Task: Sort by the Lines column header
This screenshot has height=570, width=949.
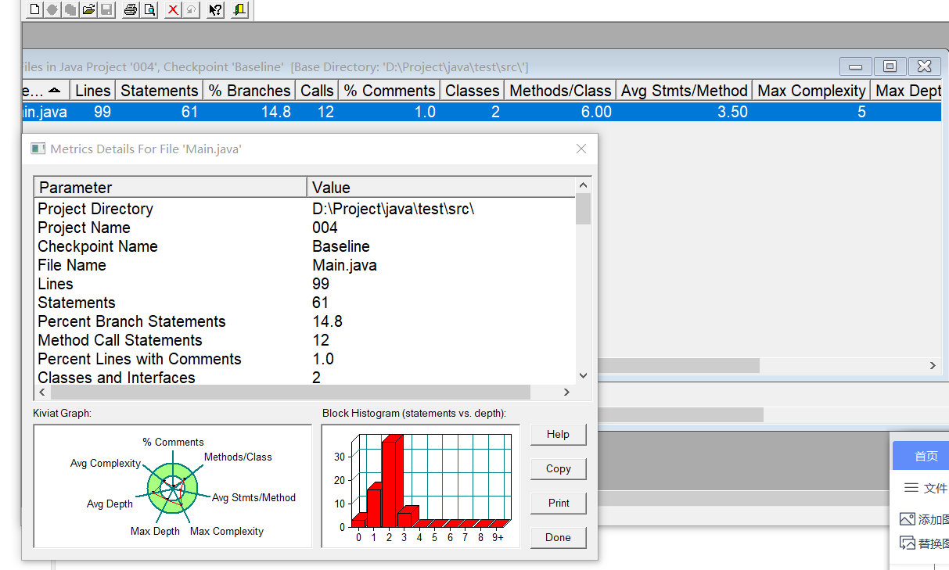Action: click(x=93, y=91)
